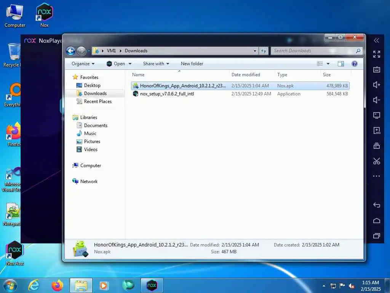Screen dimensions: 390x293
Task: Sort by Date modified column header
Action: pyautogui.click(x=252, y=75)
